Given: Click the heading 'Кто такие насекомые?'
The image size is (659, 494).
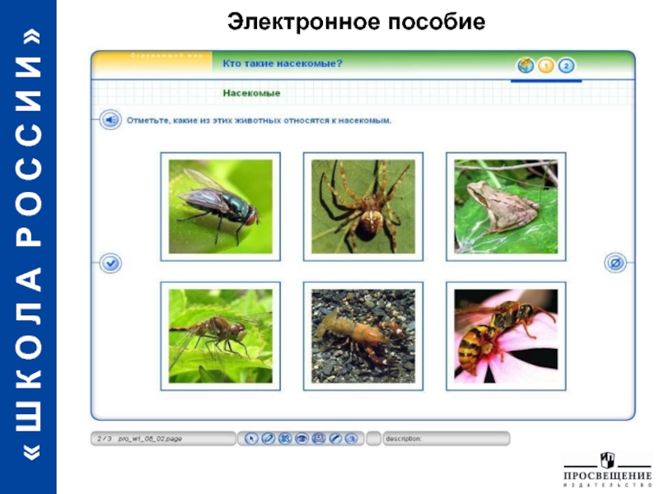Looking at the screenshot, I should tap(283, 63).
